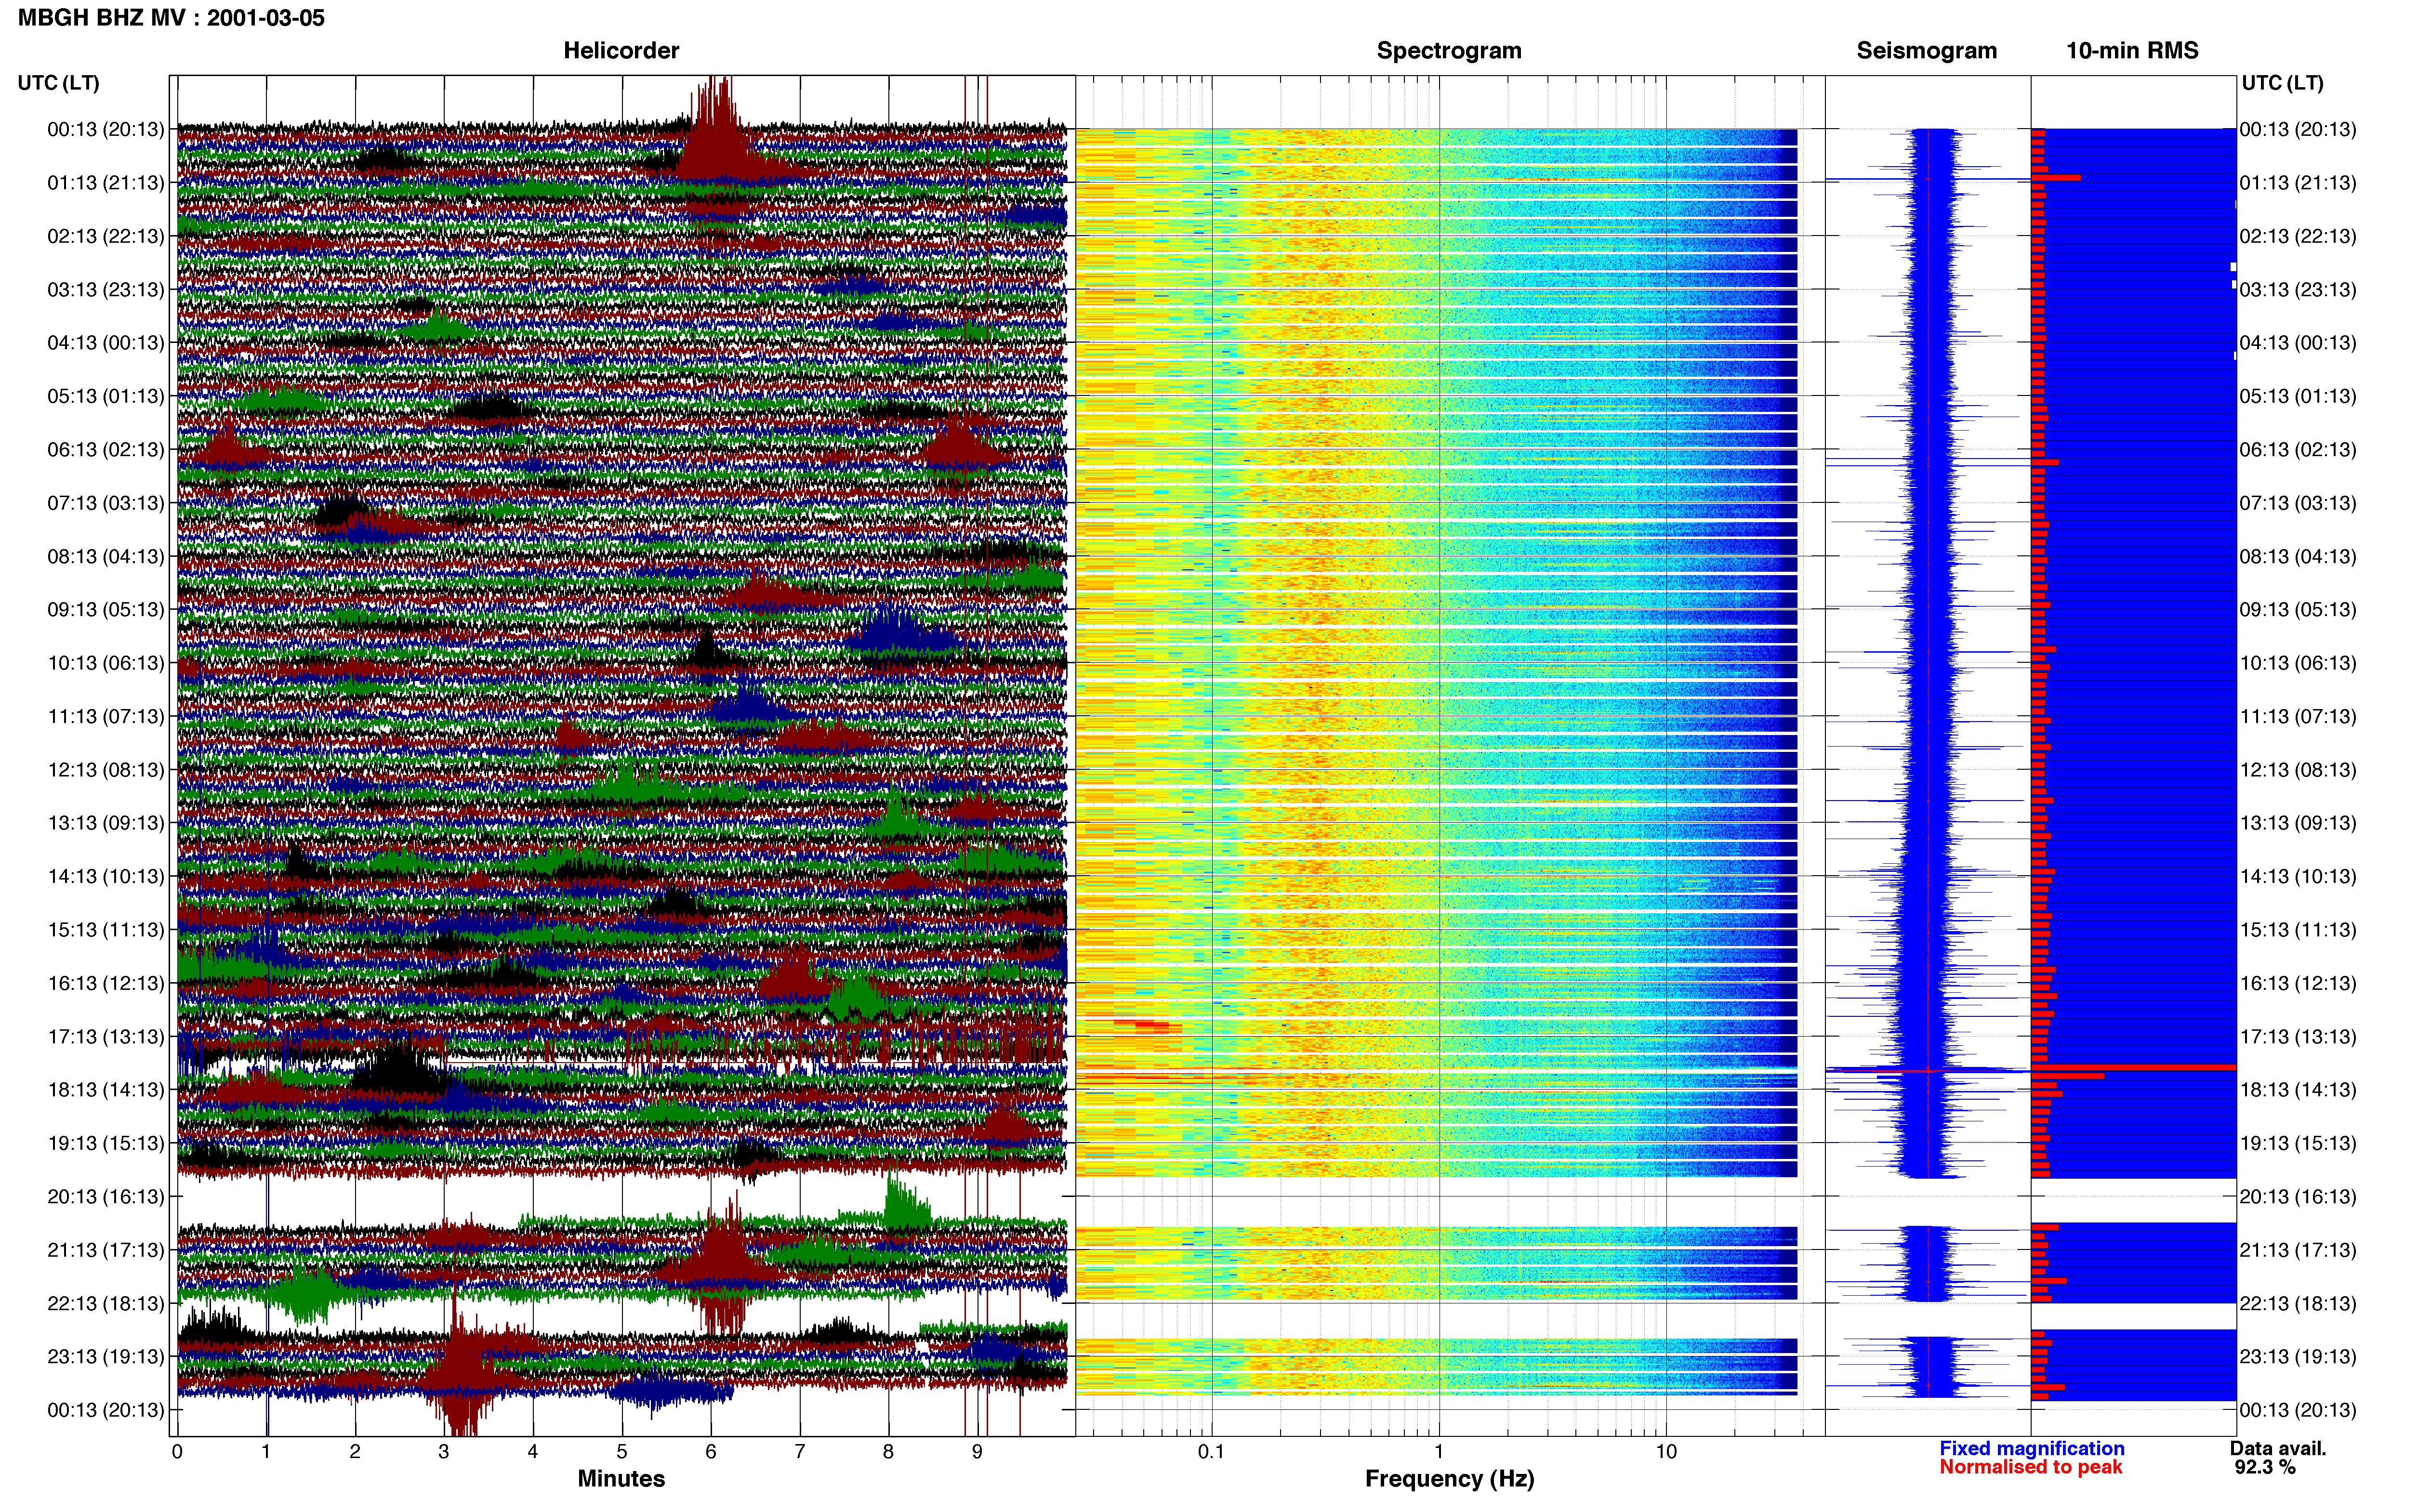Viewport: 2418px width, 1512px height.
Task: Click the red 'Normalised to peak' legend text
Action: click(x=2030, y=1467)
